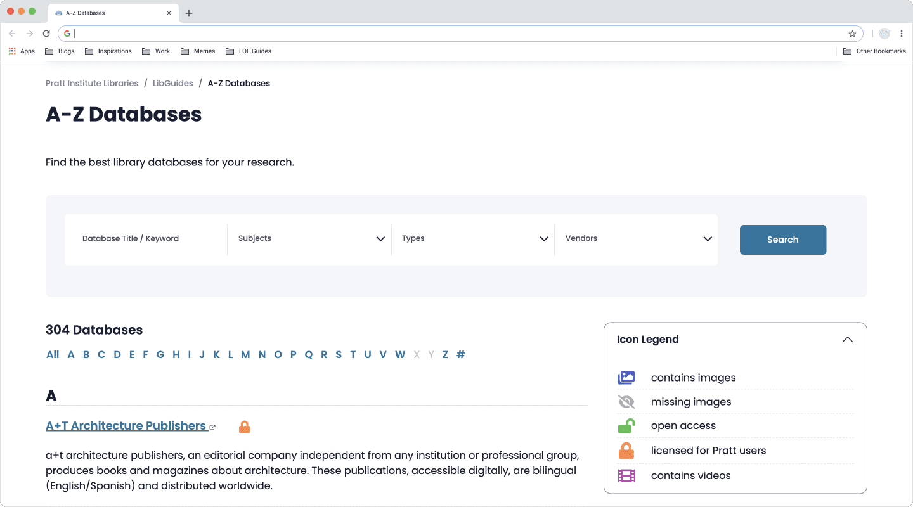Filter databases by letter Q
This screenshot has height=507, width=913.
click(x=309, y=354)
